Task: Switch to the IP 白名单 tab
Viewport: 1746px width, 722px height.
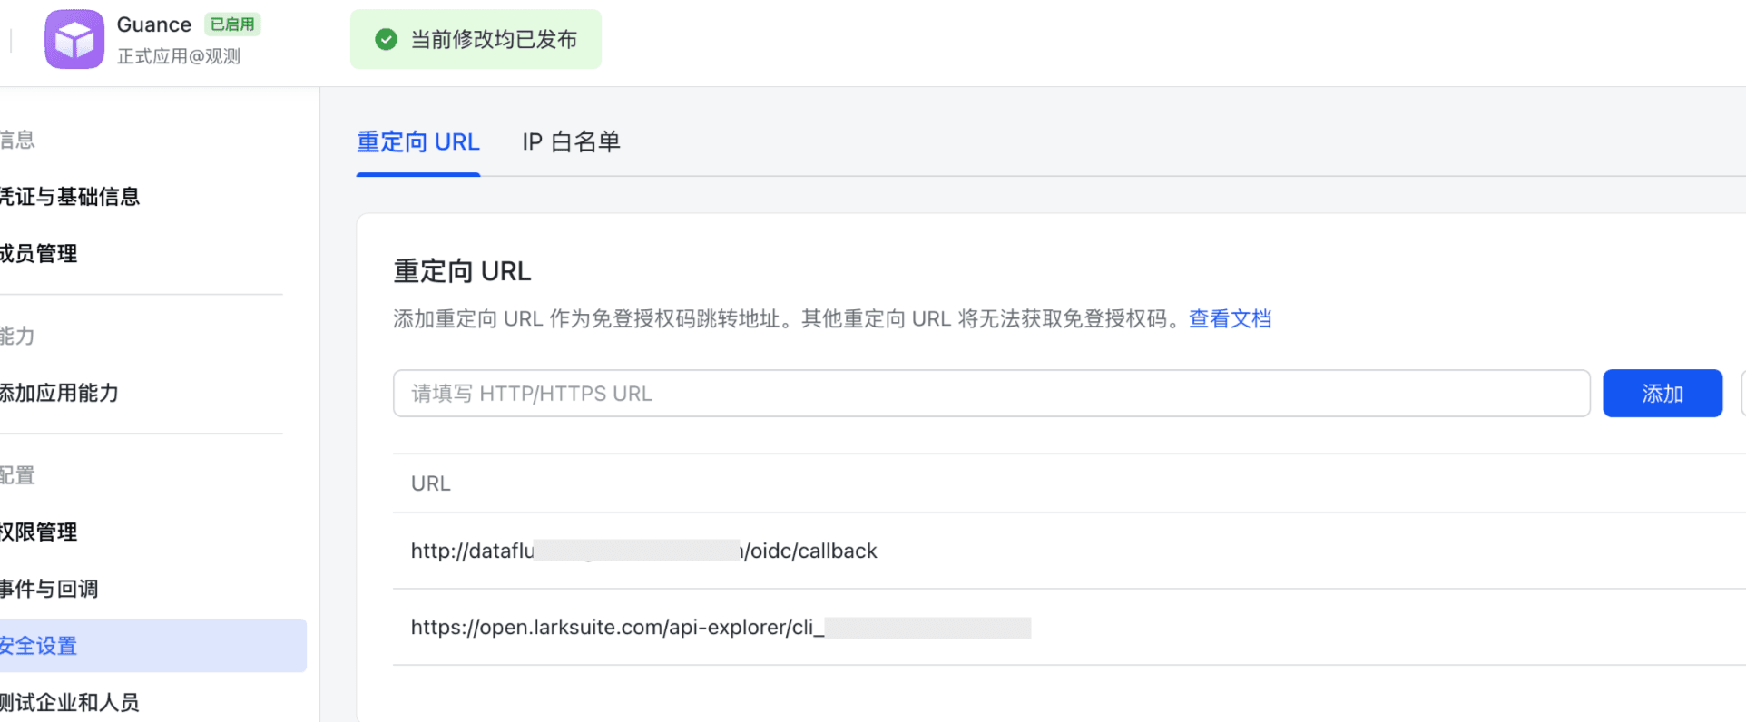Action: pos(570,141)
